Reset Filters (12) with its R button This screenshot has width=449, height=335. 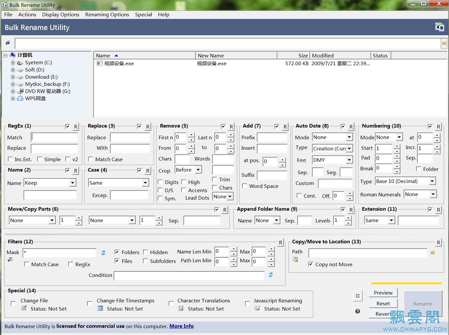281,243
